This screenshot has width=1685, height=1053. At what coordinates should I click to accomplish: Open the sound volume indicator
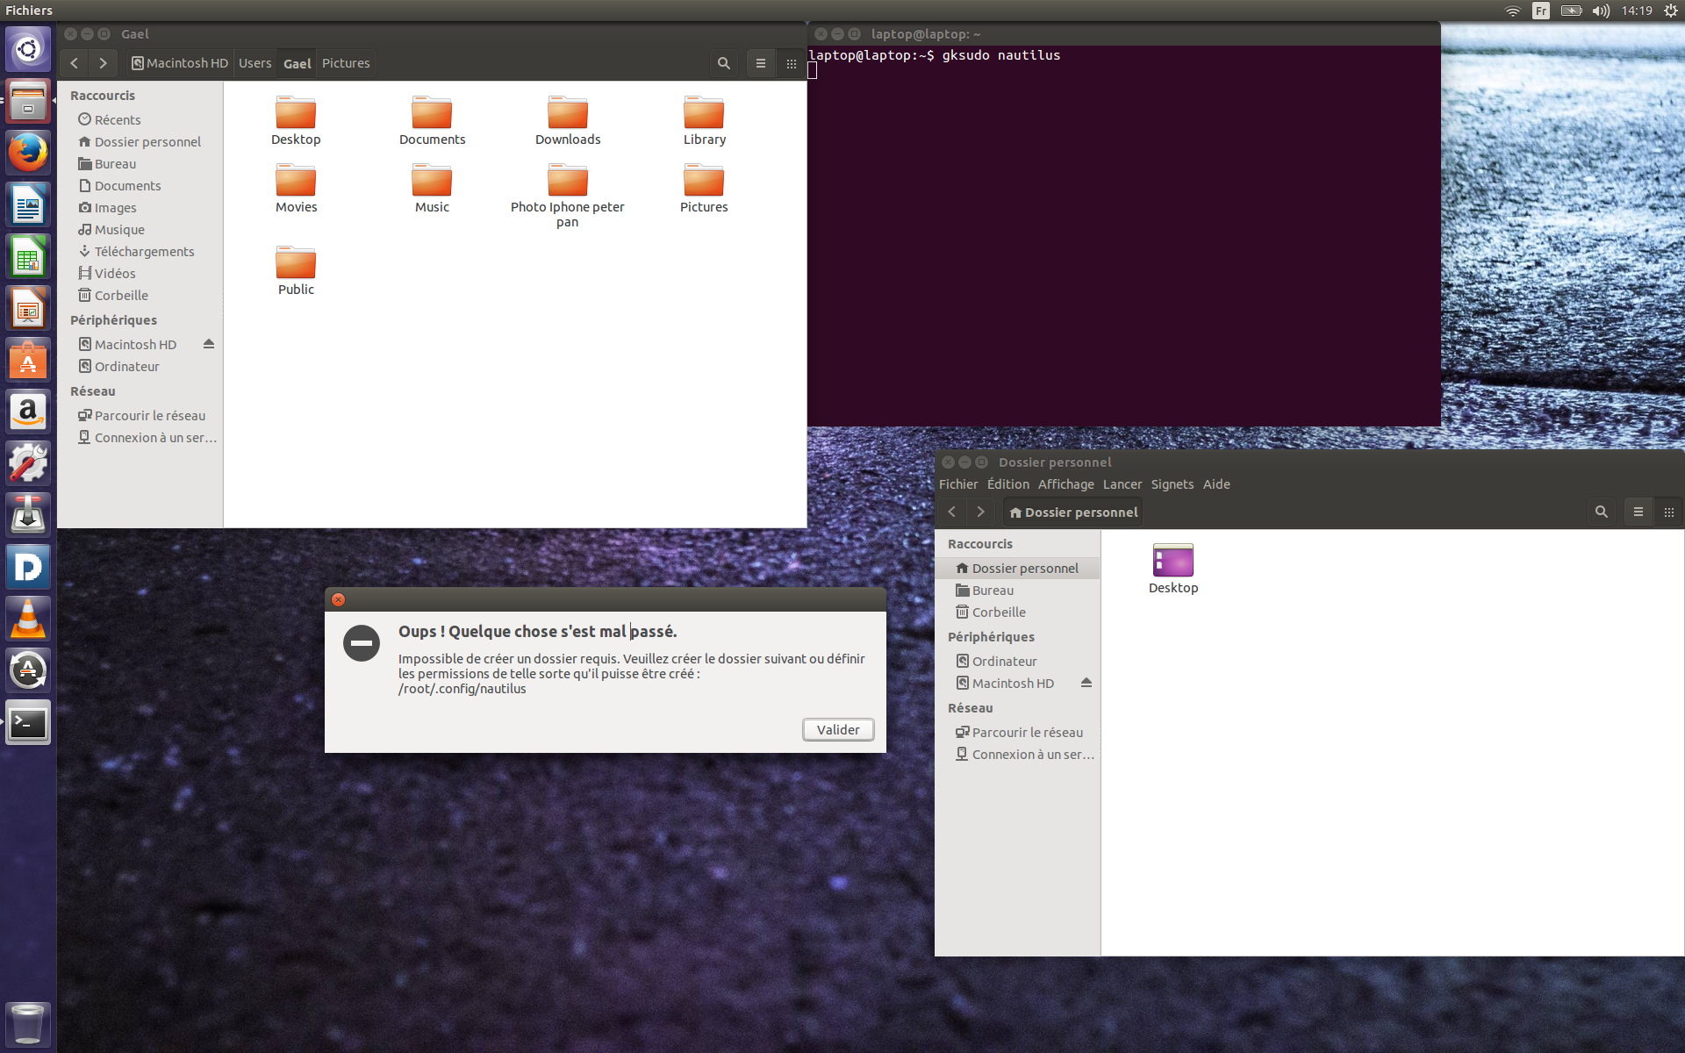point(1601,11)
